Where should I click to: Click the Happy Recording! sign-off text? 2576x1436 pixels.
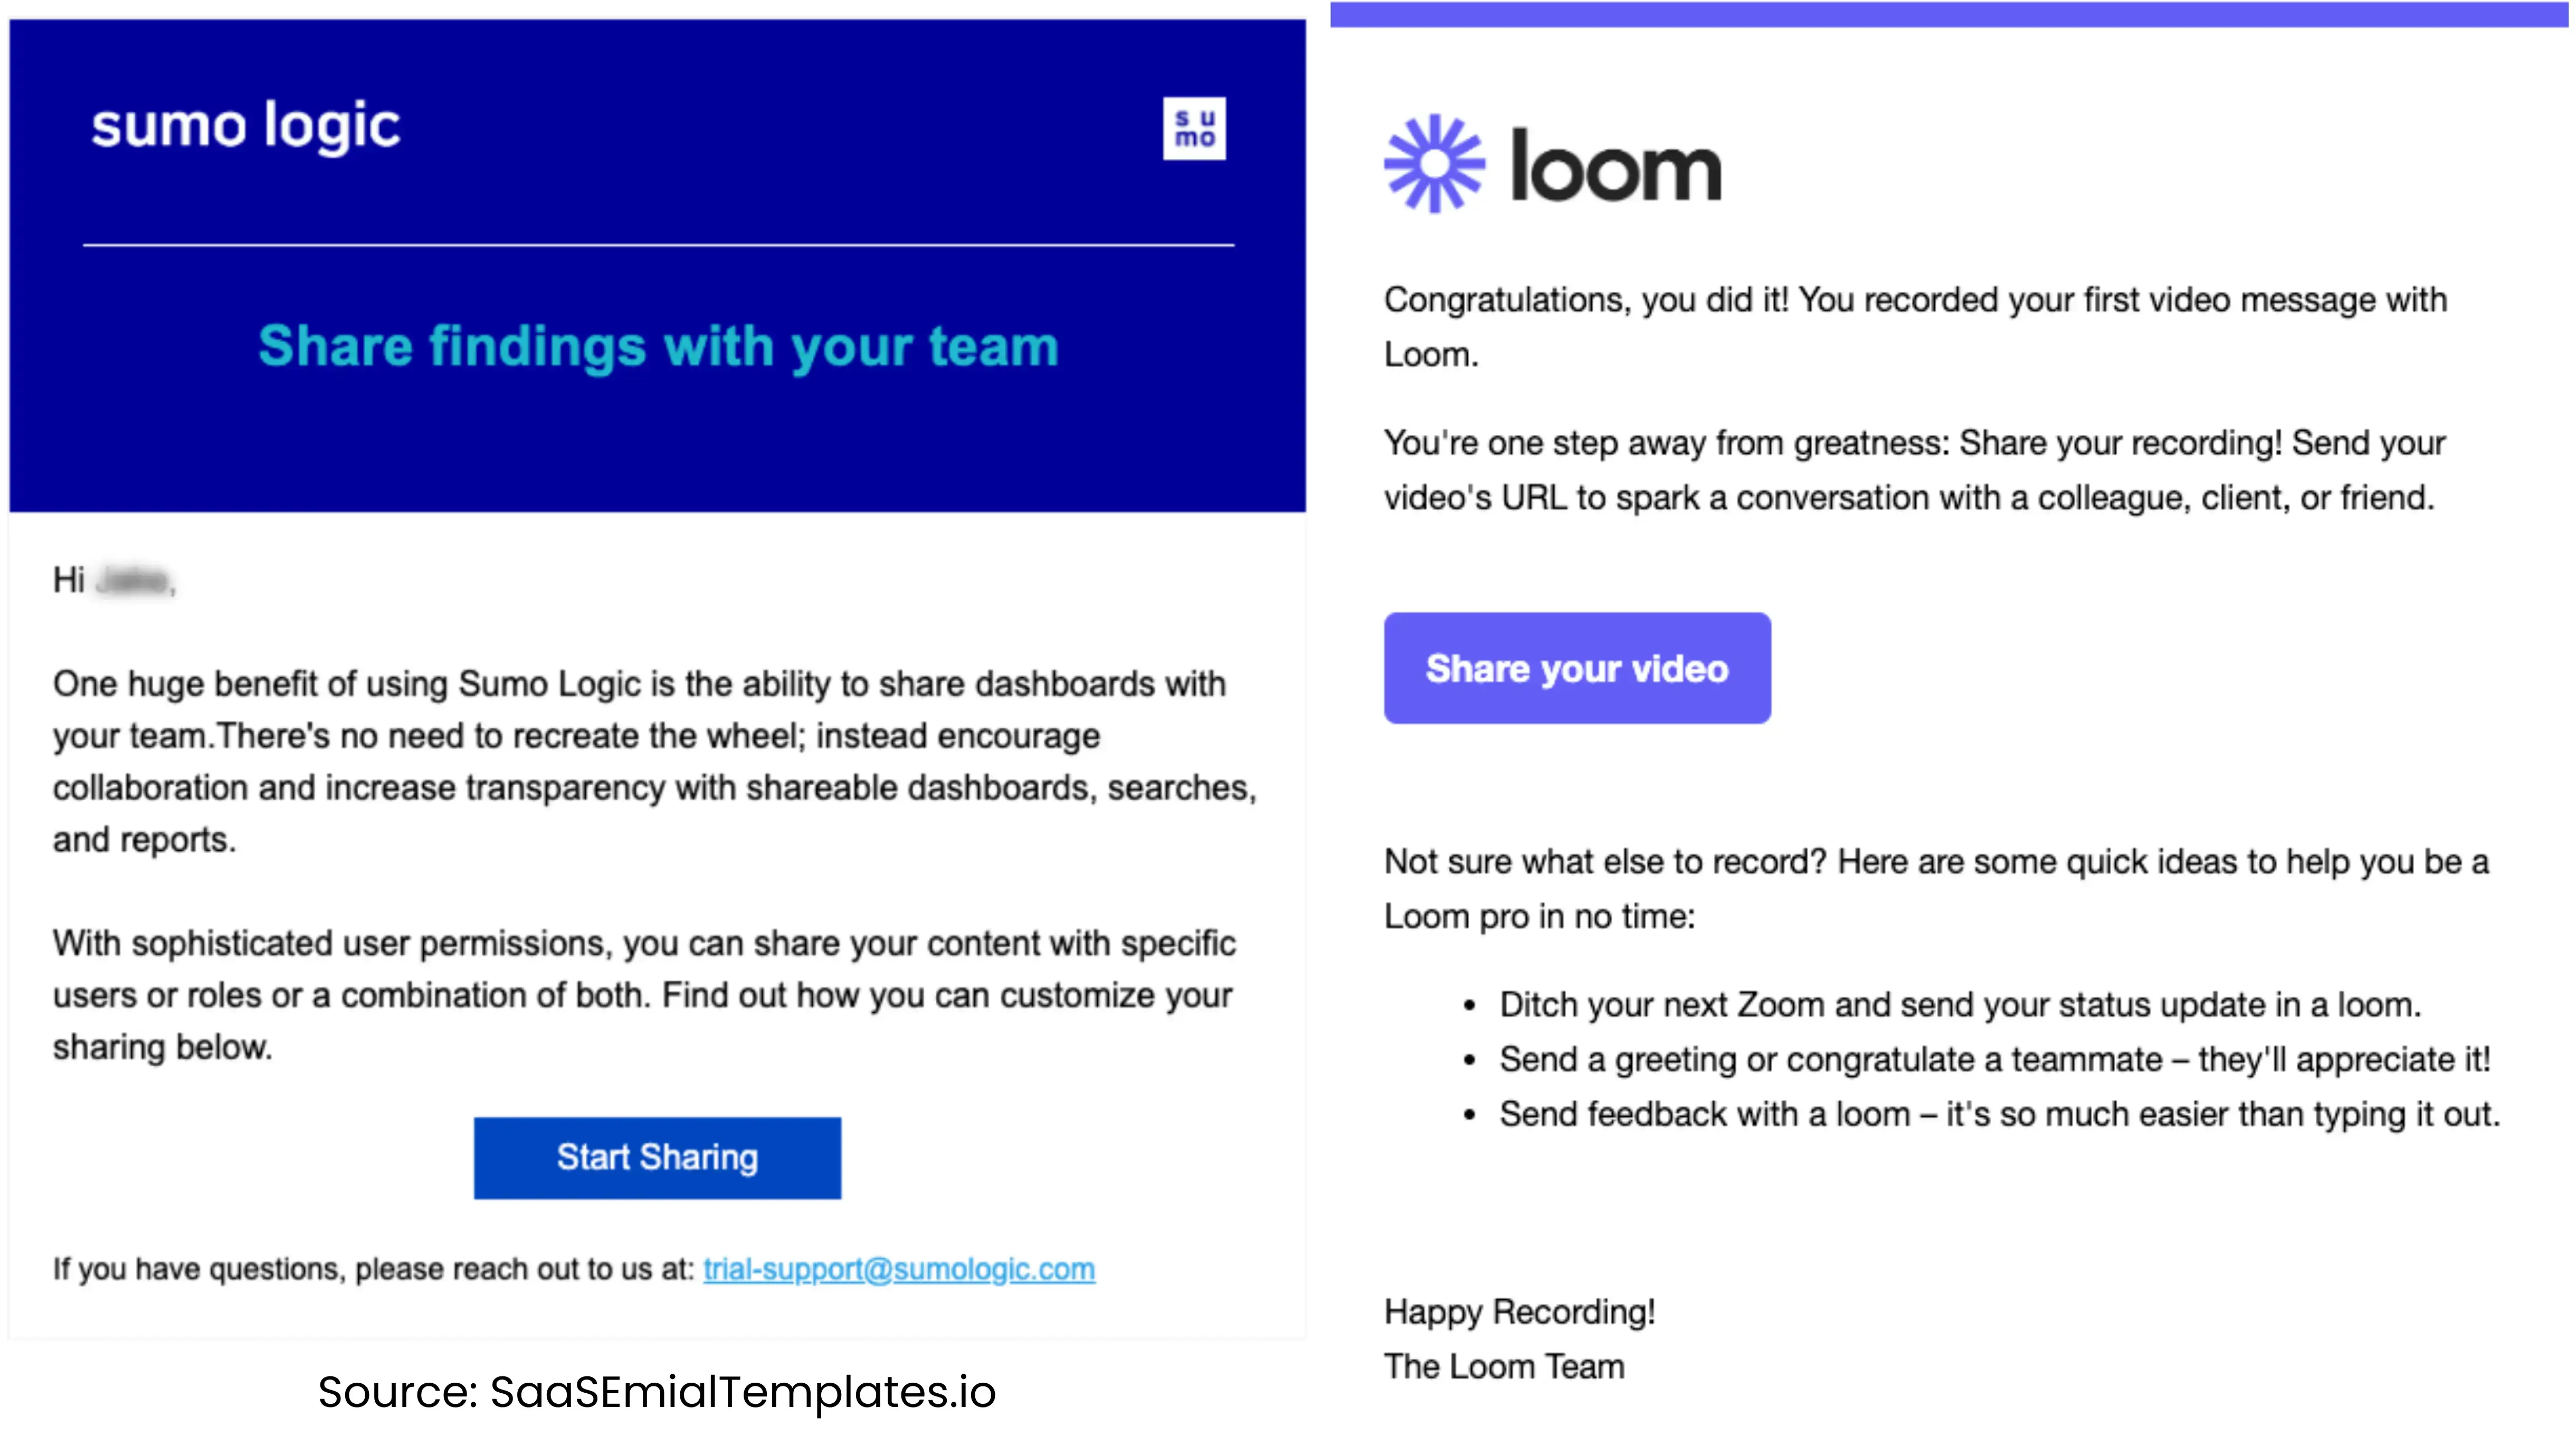(1519, 1312)
